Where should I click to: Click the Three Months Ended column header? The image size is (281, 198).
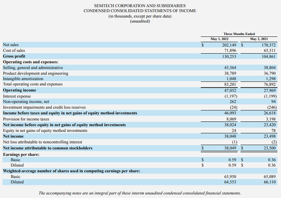click(x=239, y=34)
